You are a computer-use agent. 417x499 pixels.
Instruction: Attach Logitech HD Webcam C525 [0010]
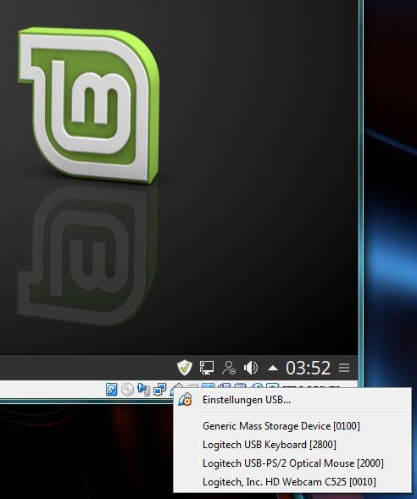click(292, 481)
